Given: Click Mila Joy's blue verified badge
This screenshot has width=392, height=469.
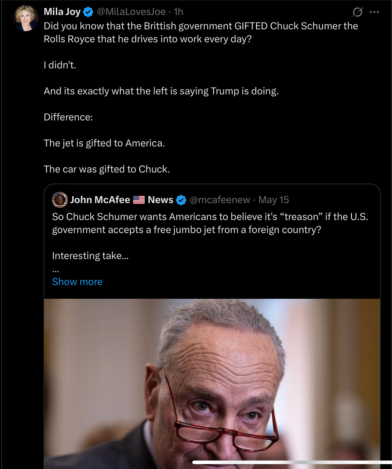Looking at the screenshot, I should 88,12.
